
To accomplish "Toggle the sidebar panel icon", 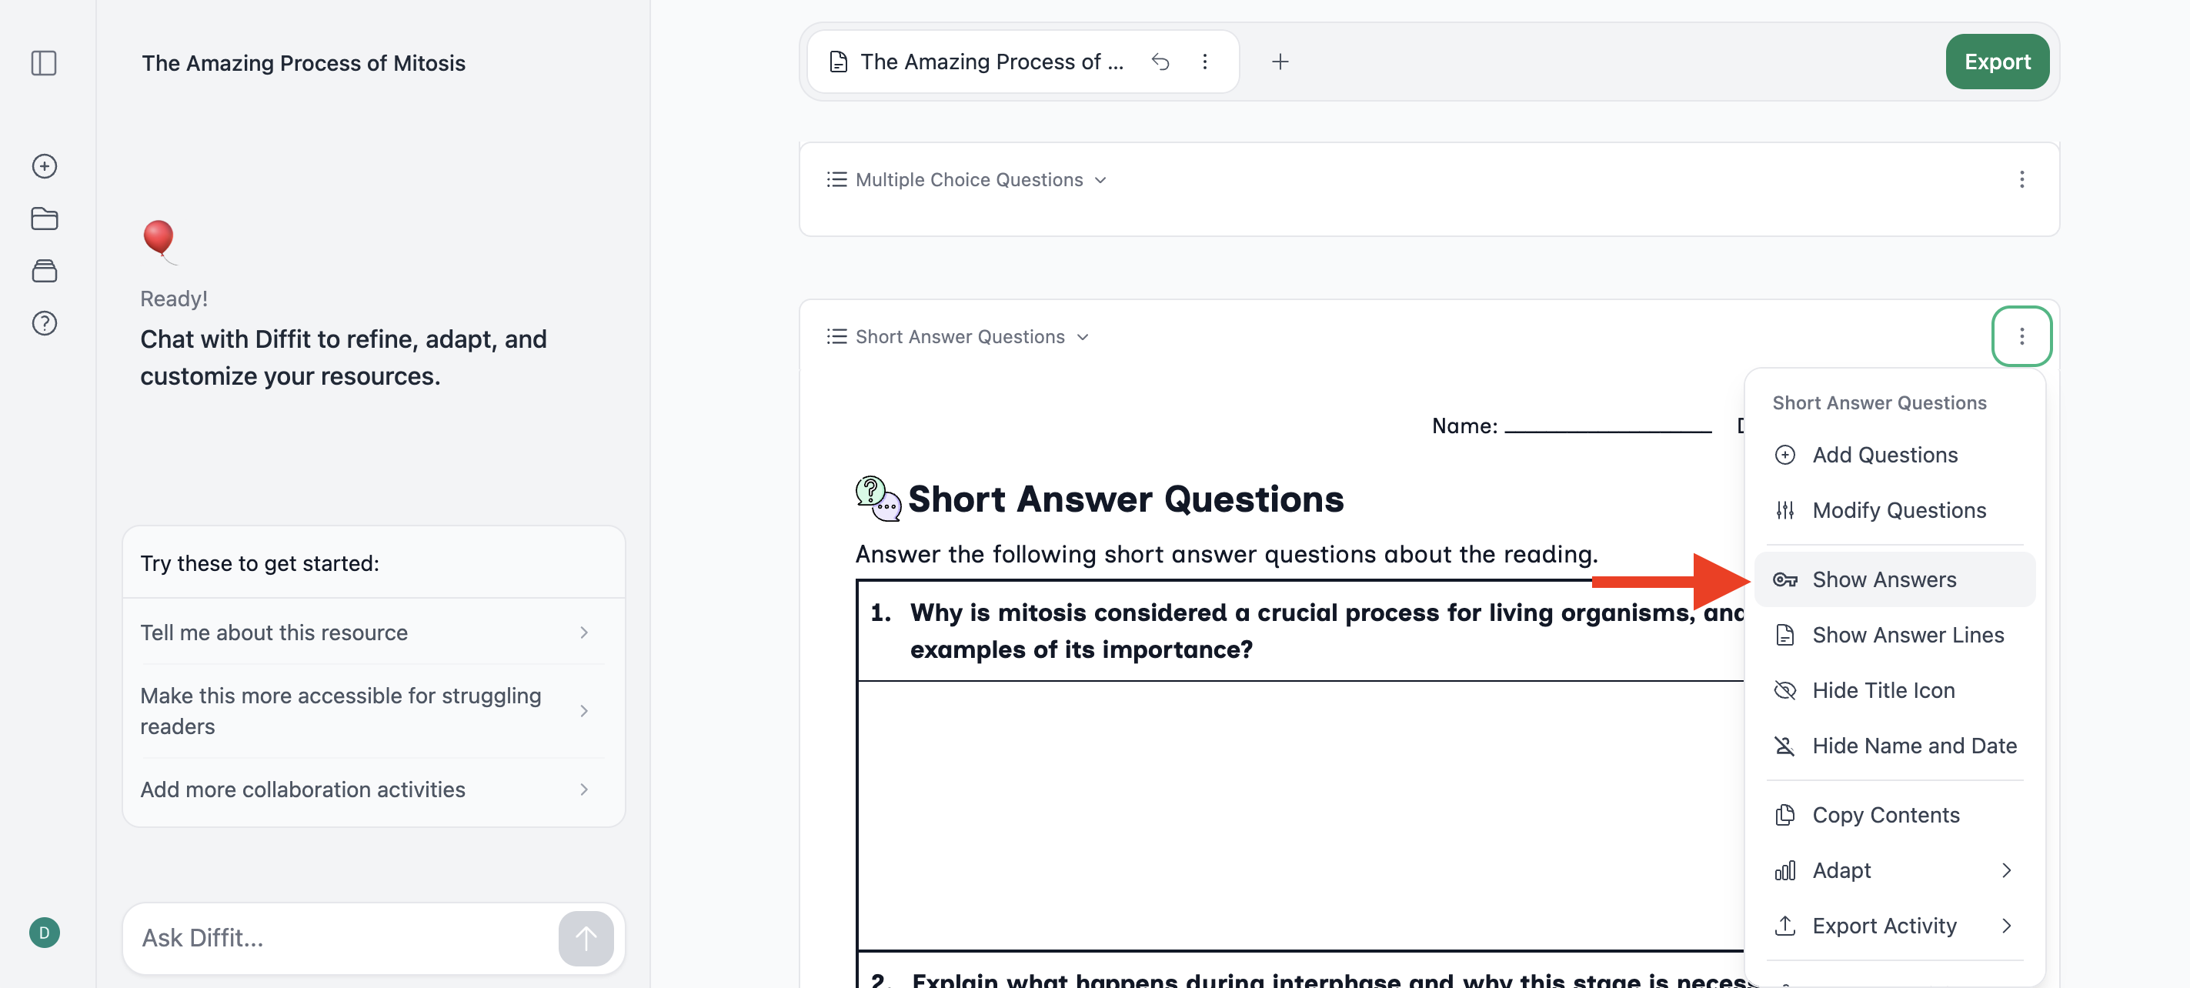I will (x=44, y=63).
